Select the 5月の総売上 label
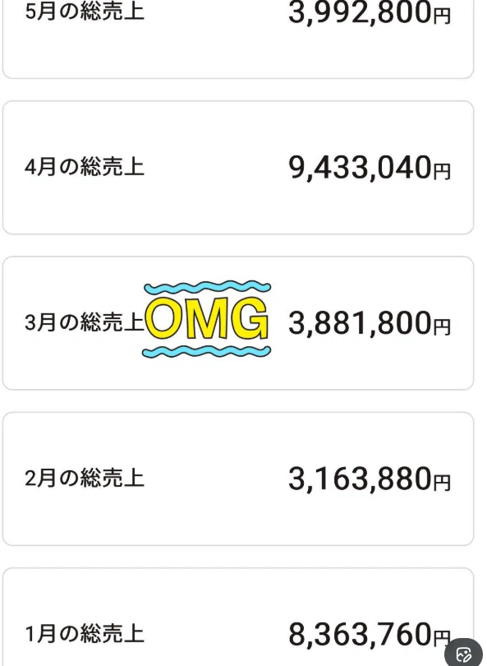The width and height of the screenshot is (487, 666). [85, 12]
